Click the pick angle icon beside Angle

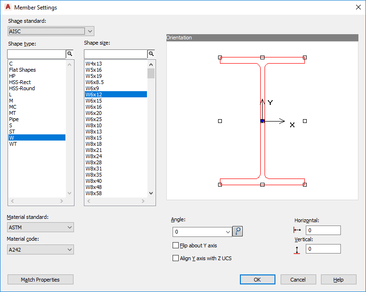tap(238, 231)
